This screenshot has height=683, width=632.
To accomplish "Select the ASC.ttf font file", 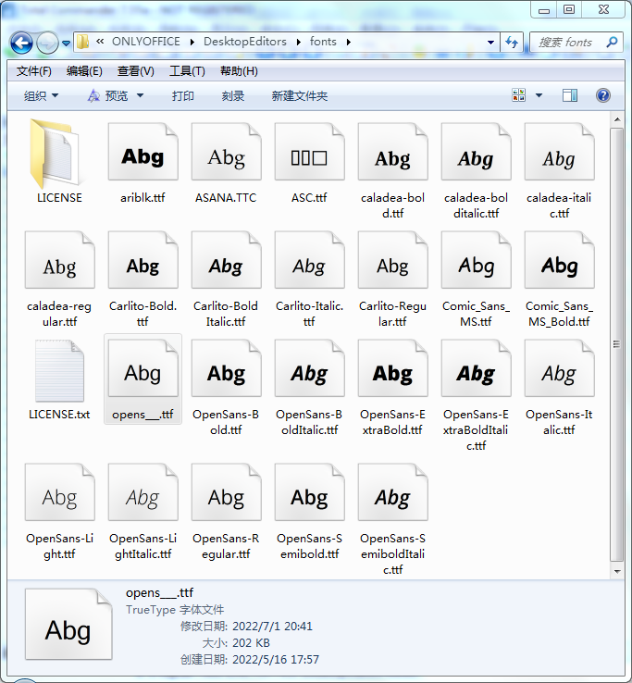I will pyautogui.click(x=309, y=163).
